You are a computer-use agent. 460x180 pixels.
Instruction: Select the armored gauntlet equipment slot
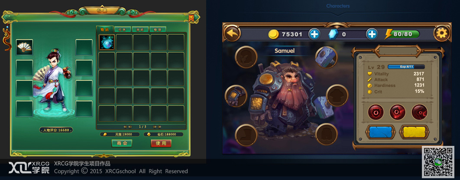[x=236, y=96]
